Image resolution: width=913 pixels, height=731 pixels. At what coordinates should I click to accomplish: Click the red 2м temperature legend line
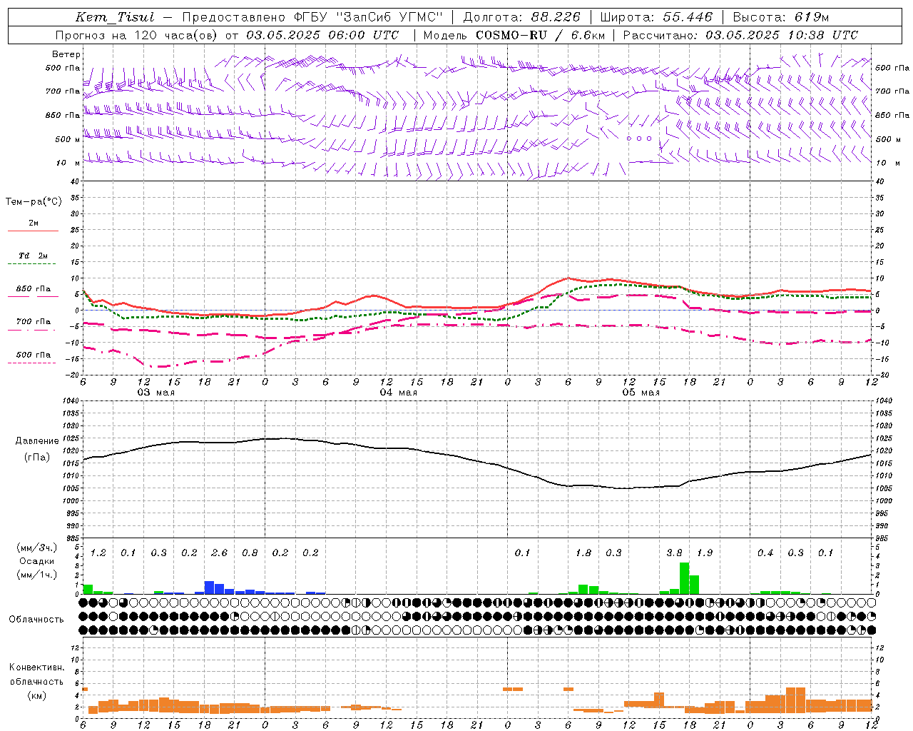point(33,231)
